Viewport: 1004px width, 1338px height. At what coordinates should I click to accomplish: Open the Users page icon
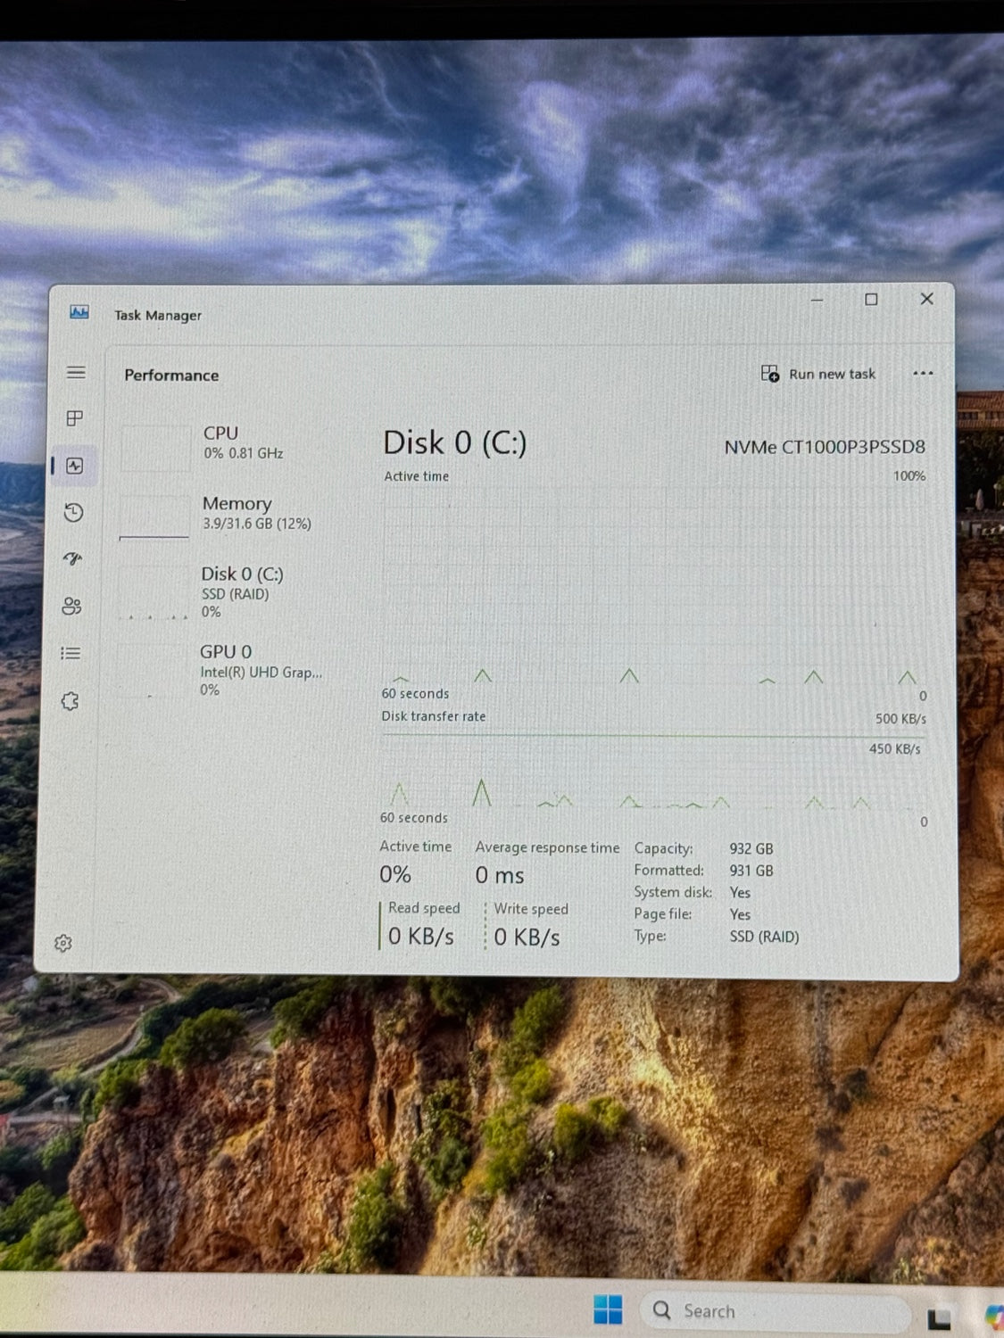(x=72, y=607)
